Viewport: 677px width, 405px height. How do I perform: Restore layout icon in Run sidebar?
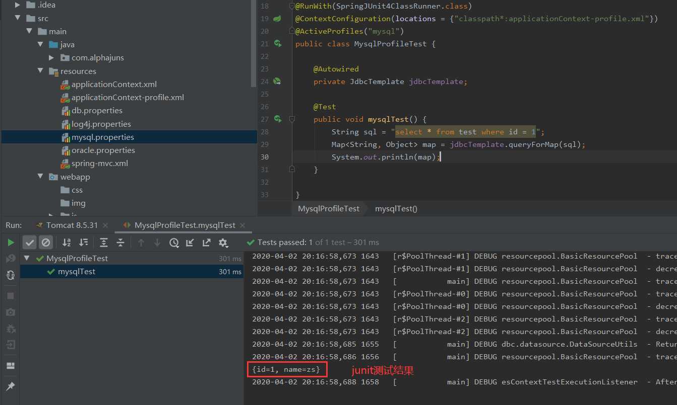[x=11, y=366]
